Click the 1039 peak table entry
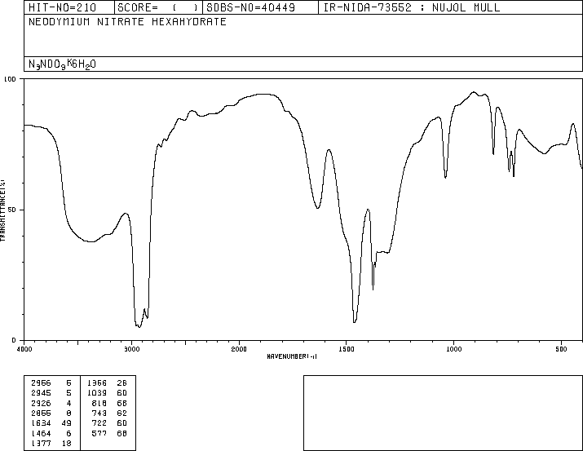Image resolution: width=583 pixels, height=451 pixels. click(x=107, y=393)
